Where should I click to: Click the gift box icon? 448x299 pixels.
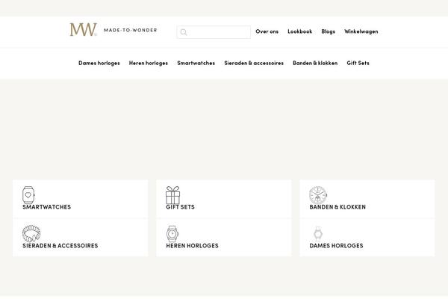[x=172, y=195]
